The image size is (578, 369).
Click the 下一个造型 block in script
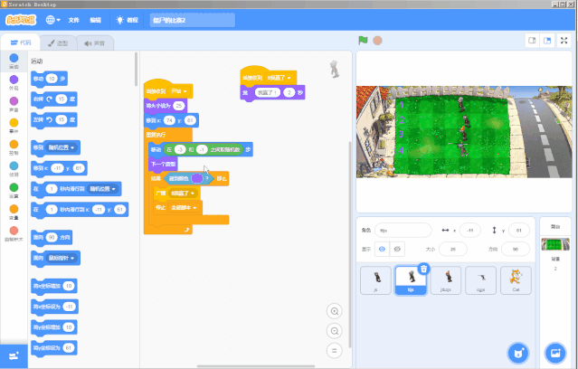[163, 164]
